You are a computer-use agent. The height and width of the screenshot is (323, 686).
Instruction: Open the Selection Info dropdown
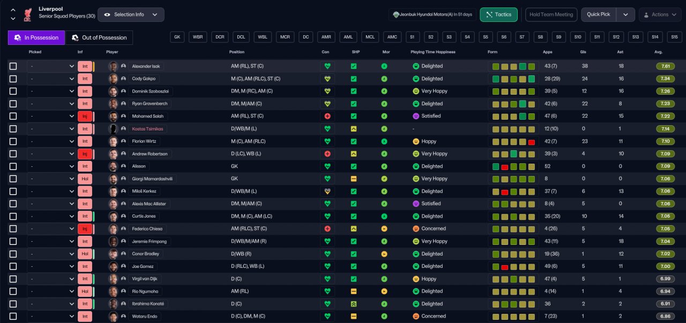click(x=131, y=14)
